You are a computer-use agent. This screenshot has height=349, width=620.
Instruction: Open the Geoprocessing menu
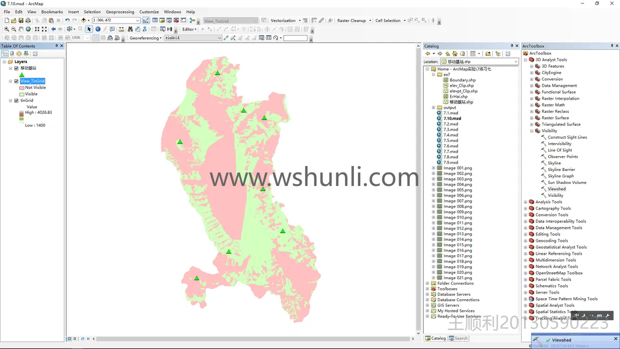[120, 11]
